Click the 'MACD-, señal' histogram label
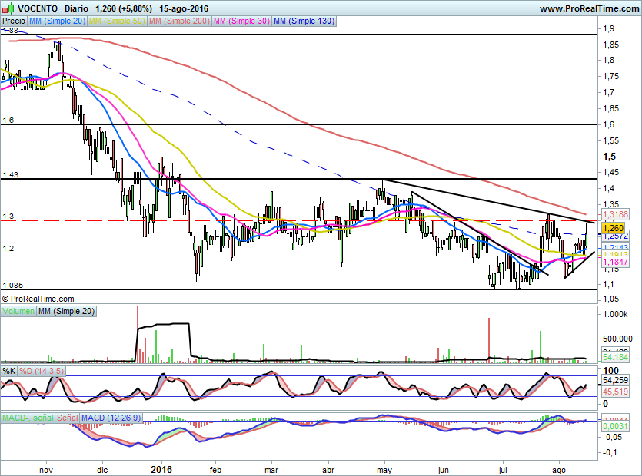The image size is (642, 476). pos(28,418)
